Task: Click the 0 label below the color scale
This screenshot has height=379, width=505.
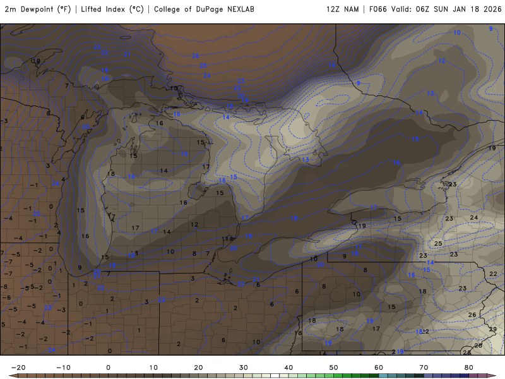Action: point(108,368)
